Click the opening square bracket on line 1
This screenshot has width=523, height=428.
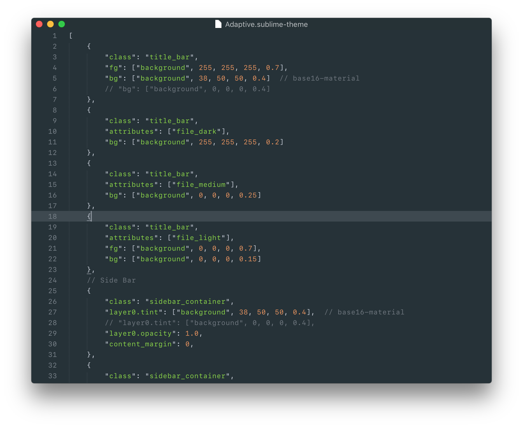[71, 36]
